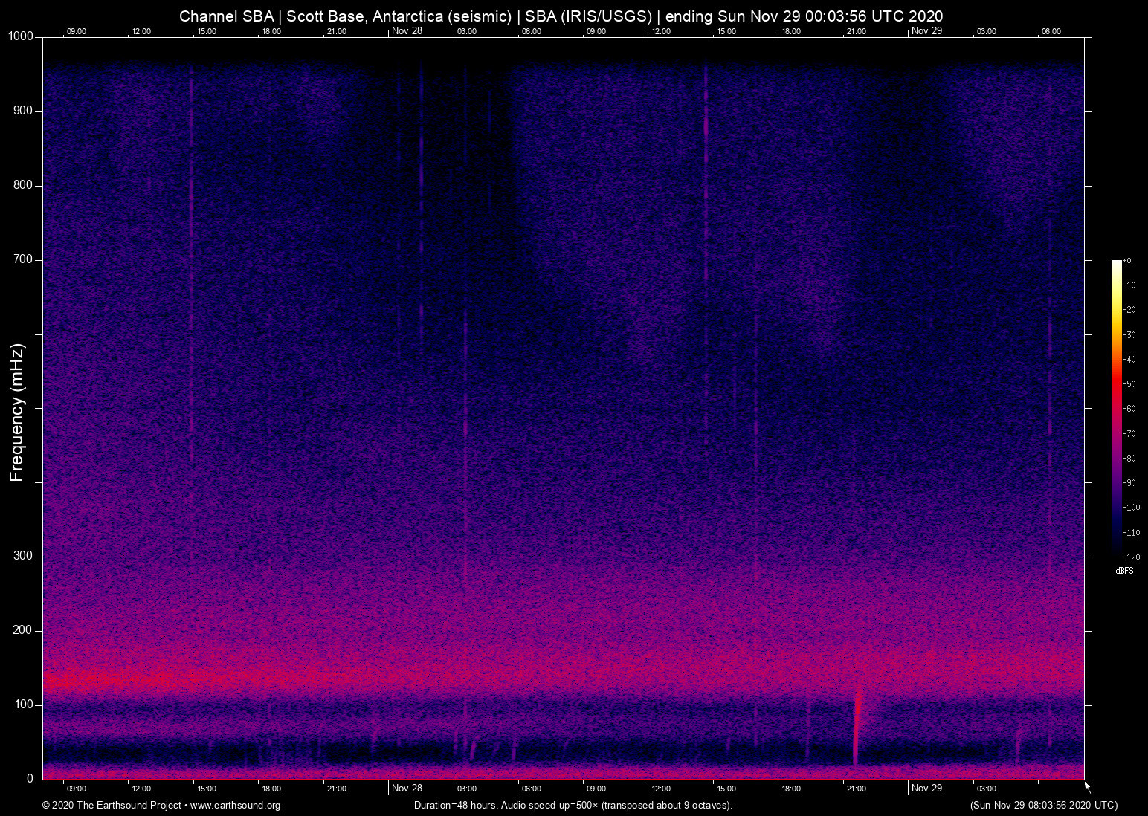Click the chart title starting "Channel SBA"
Screen dimensions: 1148x816
(561, 16)
